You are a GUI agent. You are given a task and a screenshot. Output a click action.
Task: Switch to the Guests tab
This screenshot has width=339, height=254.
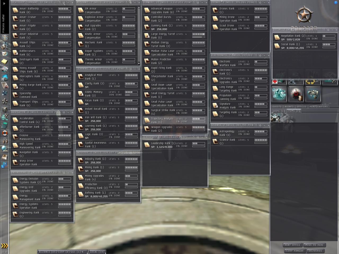coord(277,107)
